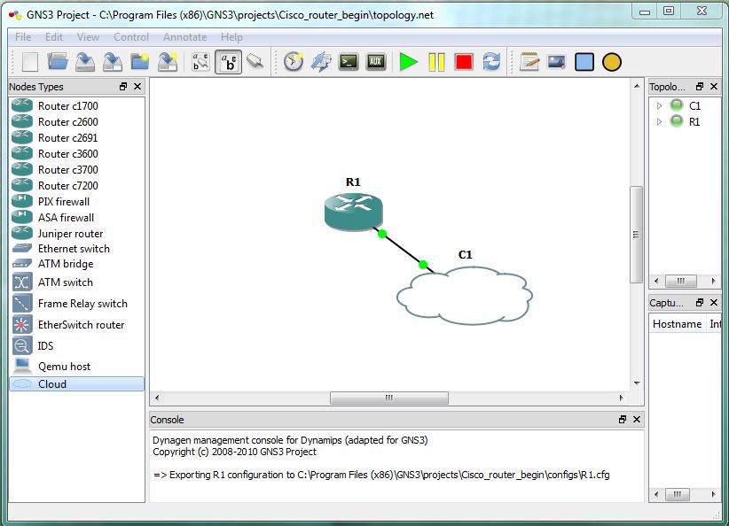Reload all devices with the refresh icon
This screenshot has height=526, width=729.
pos(493,62)
